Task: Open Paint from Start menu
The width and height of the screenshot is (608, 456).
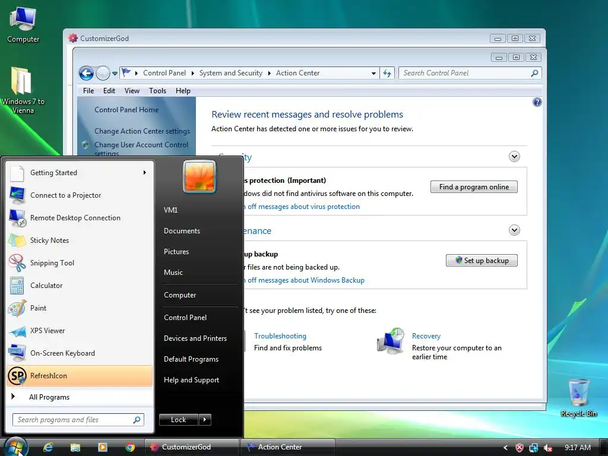Action: point(80,308)
